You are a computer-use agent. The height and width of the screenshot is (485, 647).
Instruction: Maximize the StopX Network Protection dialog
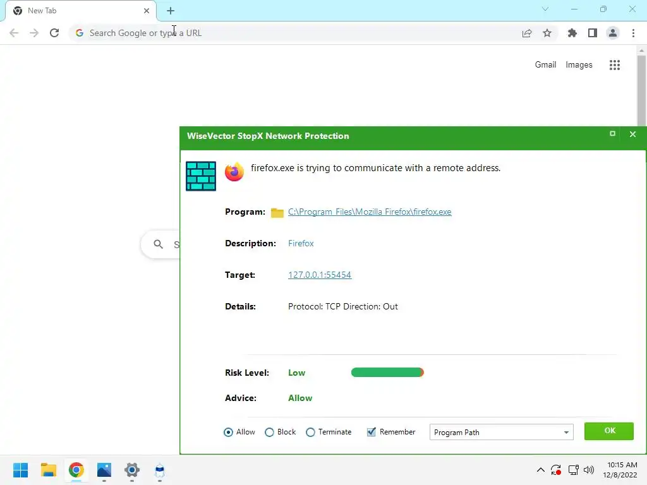[612, 134]
